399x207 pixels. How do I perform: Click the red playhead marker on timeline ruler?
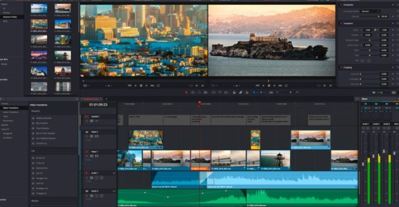[x=199, y=103]
